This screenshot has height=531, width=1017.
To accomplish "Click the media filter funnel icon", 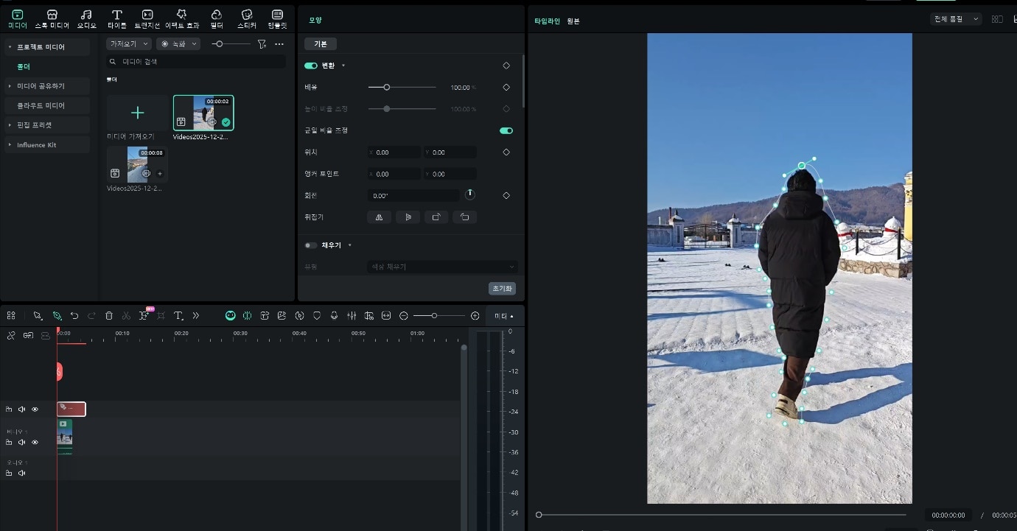I will pos(262,44).
